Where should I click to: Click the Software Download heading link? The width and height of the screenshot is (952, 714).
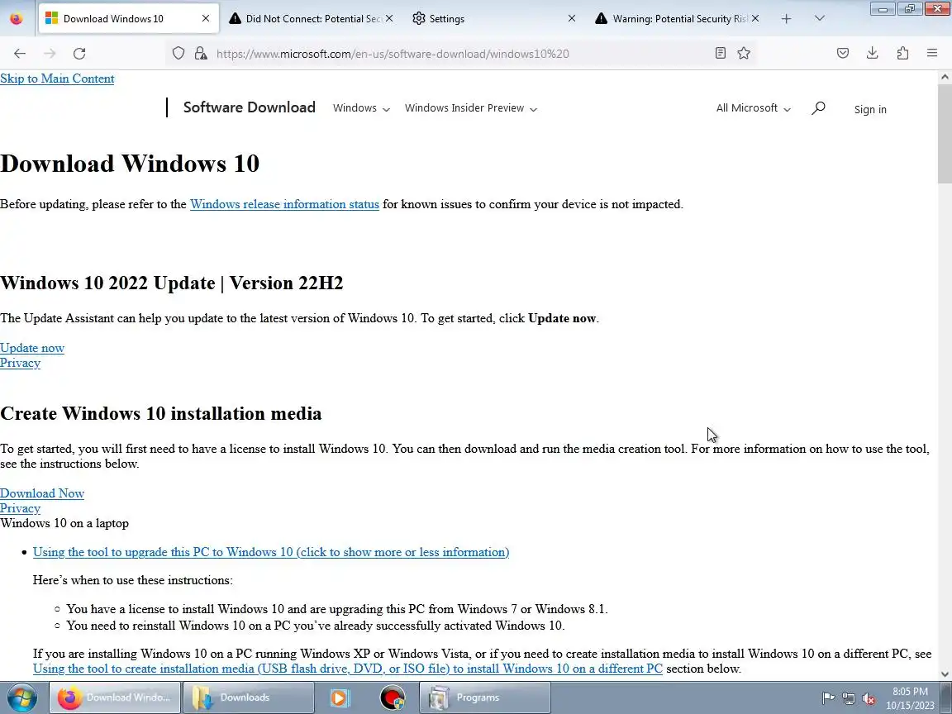[x=250, y=107]
